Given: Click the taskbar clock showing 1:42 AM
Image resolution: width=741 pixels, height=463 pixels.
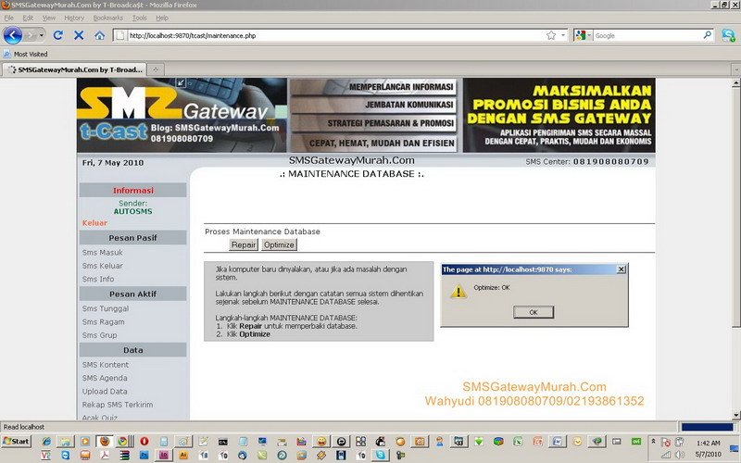Looking at the screenshot, I should [708, 443].
